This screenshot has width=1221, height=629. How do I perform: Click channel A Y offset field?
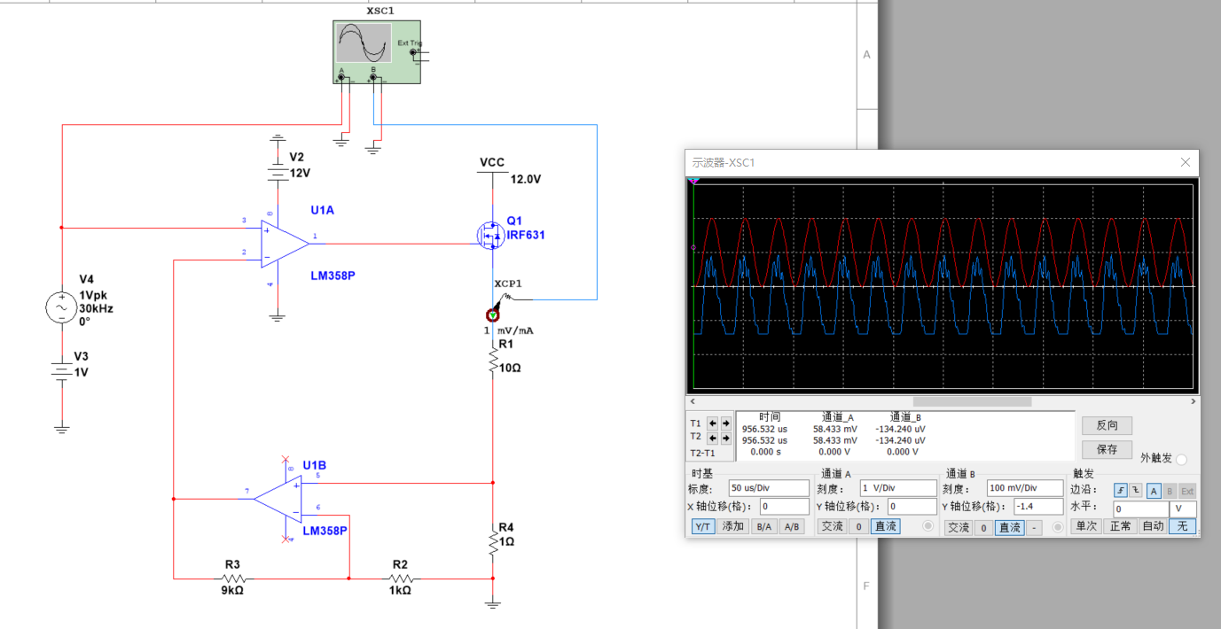[x=912, y=507]
